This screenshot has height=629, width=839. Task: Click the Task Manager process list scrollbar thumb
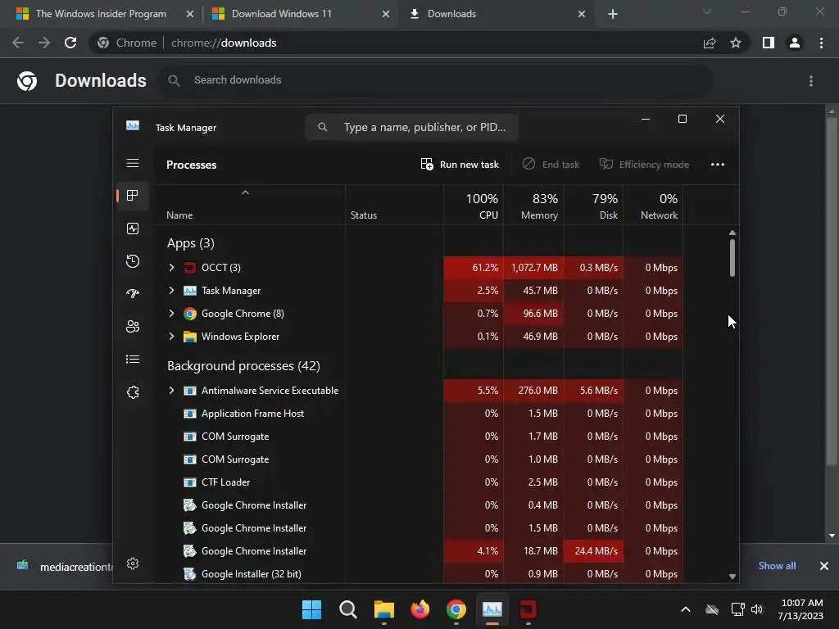click(x=732, y=258)
